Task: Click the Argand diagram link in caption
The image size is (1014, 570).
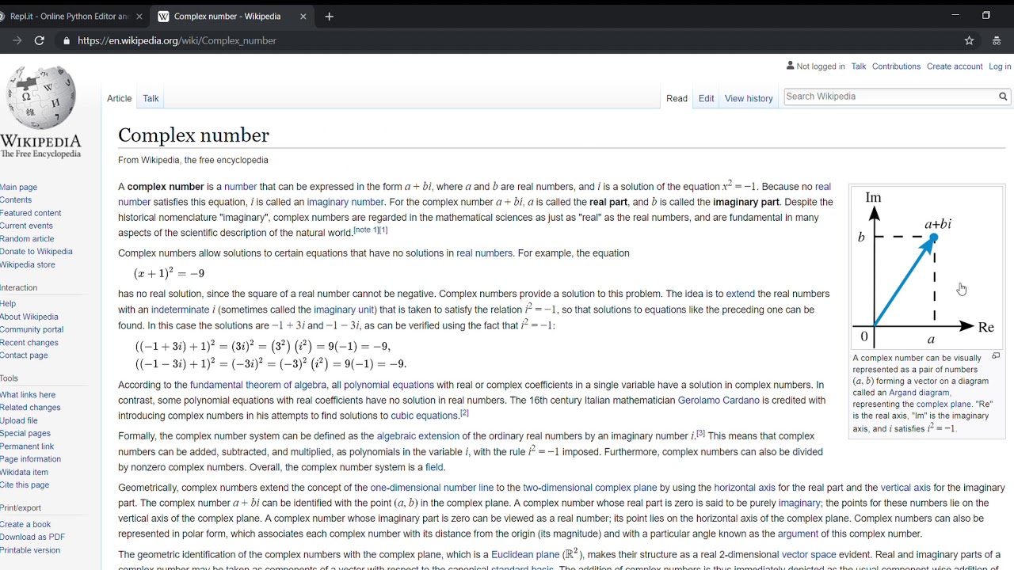Action: pos(917,393)
